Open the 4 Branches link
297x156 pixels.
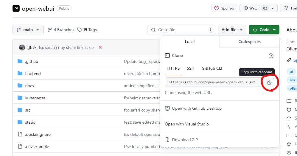(x=61, y=30)
